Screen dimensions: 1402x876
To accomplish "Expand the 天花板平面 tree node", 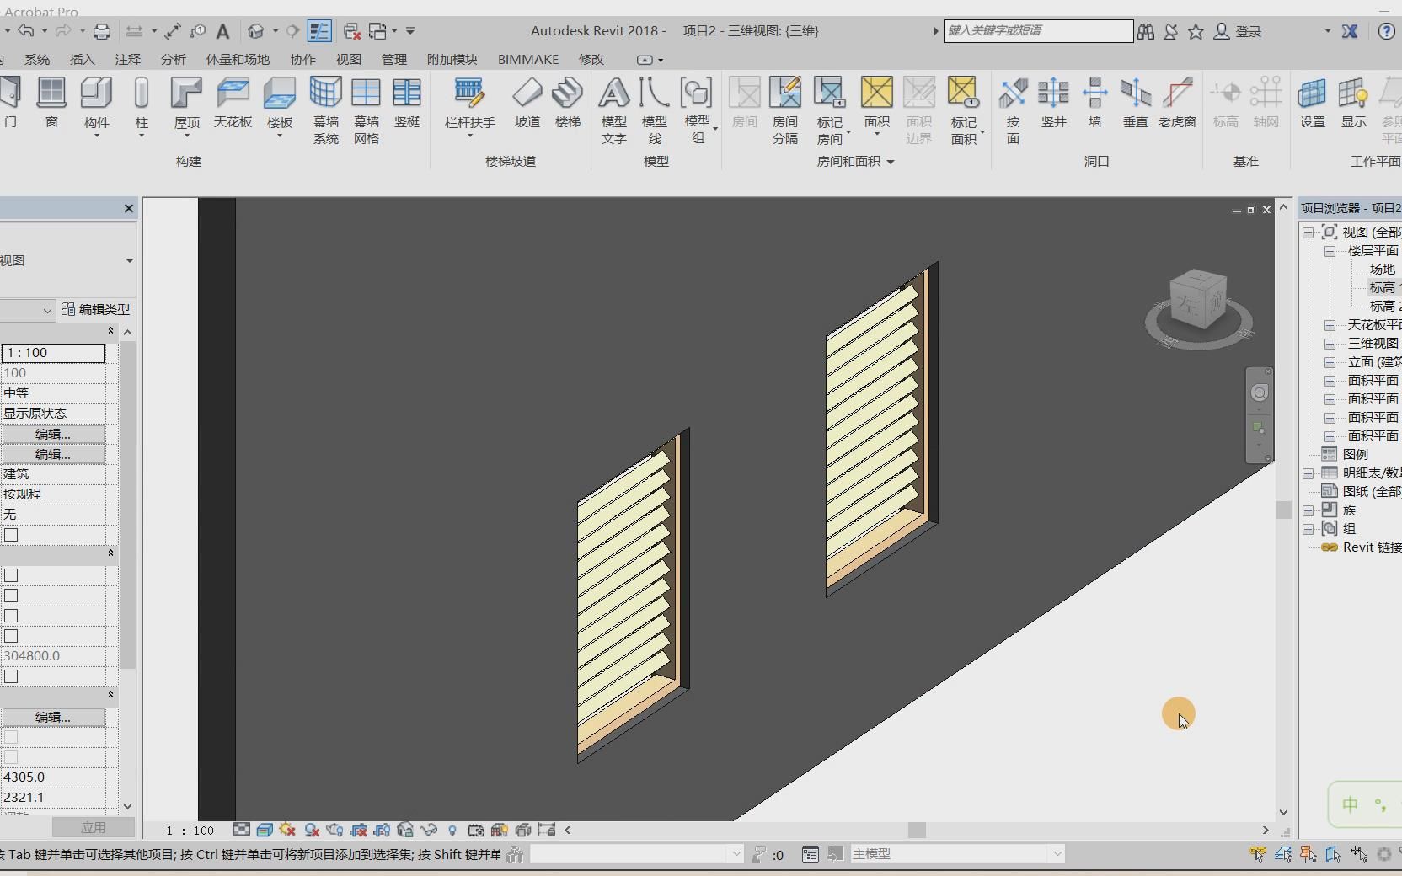I will (x=1330, y=325).
